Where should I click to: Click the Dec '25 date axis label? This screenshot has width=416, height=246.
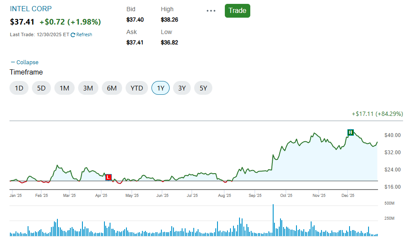click(348, 196)
